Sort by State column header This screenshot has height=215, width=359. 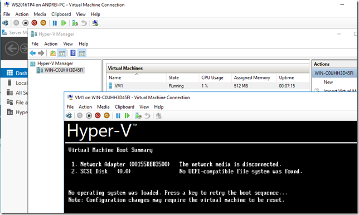[182, 77]
